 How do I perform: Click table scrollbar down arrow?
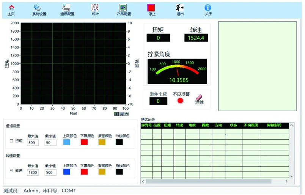tap(291, 176)
